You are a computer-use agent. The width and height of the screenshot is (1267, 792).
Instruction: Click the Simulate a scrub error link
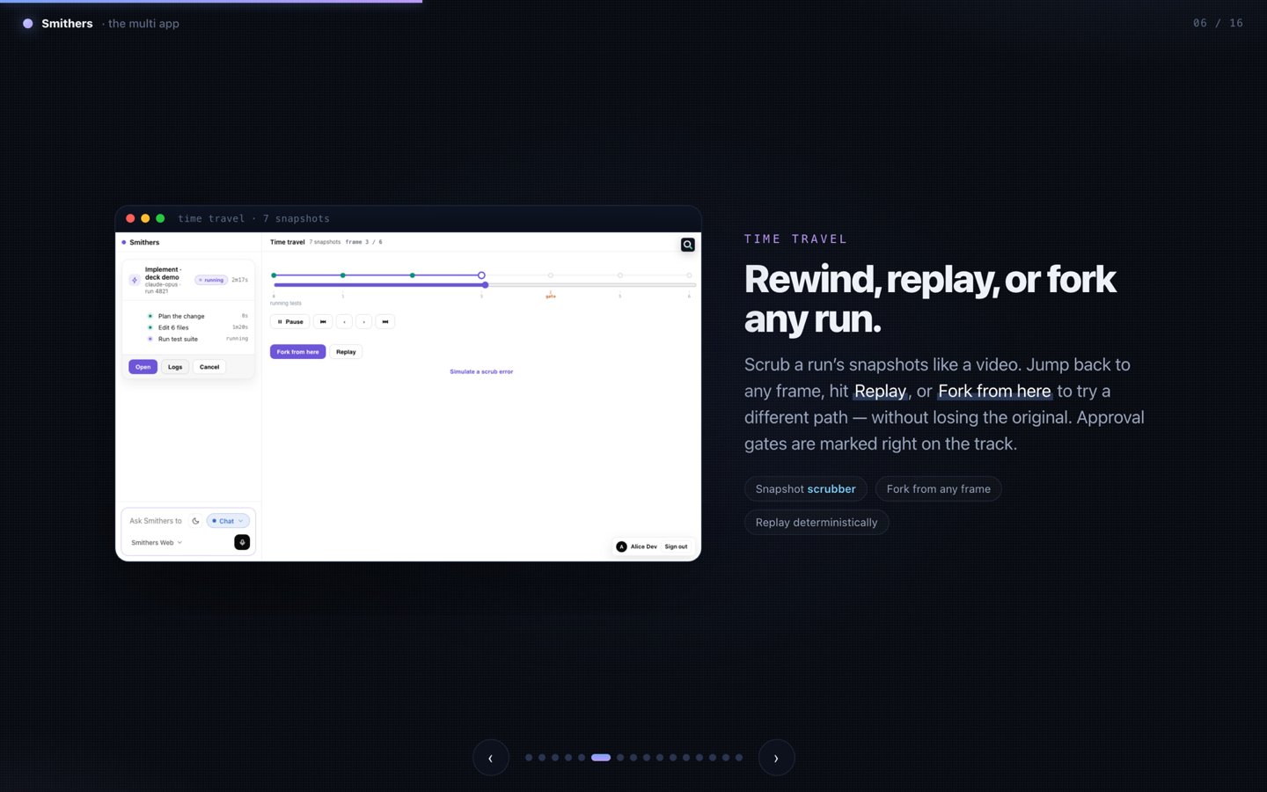point(481,371)
